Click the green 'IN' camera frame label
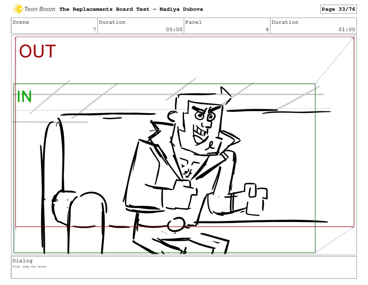 pyautogui.click(x=24, y=96)
